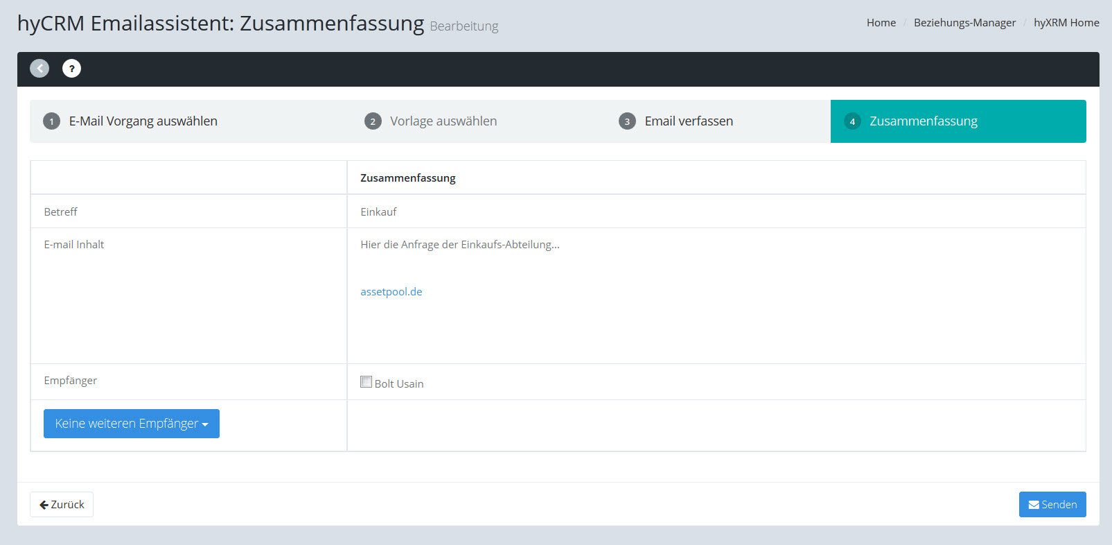Open help via the question mark icon
This screenshot has width=1112, height=545.
coord(71,69)
